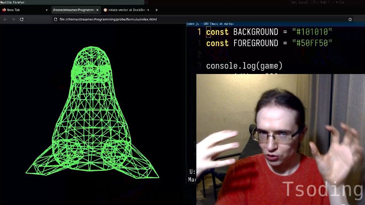Click the Emacs modeline showing index.js
The width and height of the screenshot is (365, 205).
point(193,24)
